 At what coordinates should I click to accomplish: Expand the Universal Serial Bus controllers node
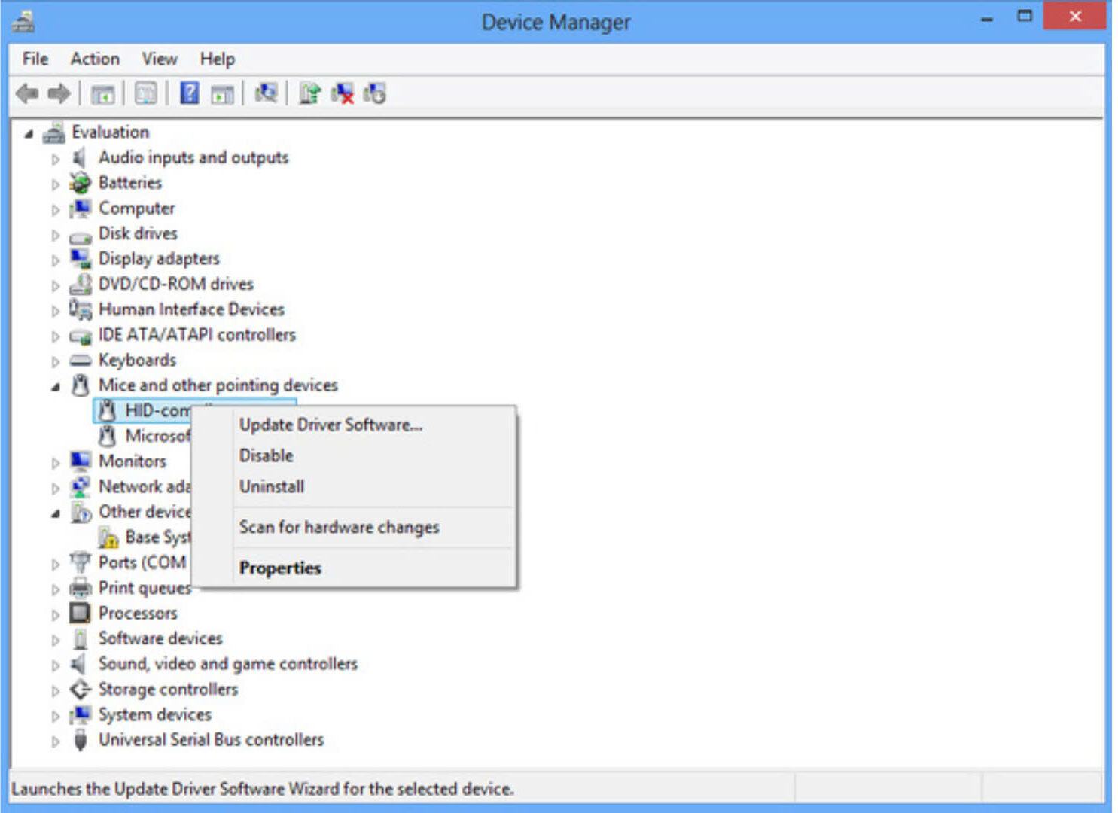55,741
